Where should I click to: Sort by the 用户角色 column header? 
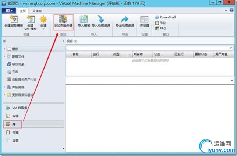[x=224, y=54]
